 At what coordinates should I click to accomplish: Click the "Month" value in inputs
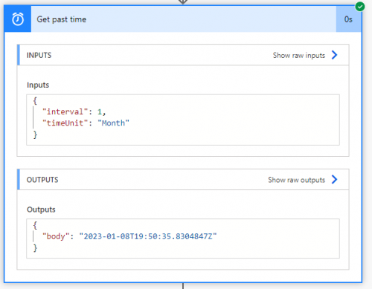click(x=114, y=123)
